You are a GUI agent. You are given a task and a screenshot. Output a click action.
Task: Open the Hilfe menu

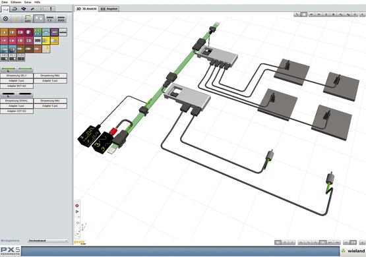(x=38, y=2)
